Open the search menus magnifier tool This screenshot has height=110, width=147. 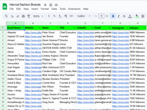tap(6, 16)
